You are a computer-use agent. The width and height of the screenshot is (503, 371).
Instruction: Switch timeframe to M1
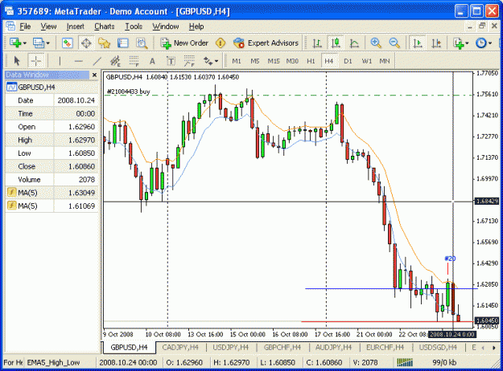point(237,61)
